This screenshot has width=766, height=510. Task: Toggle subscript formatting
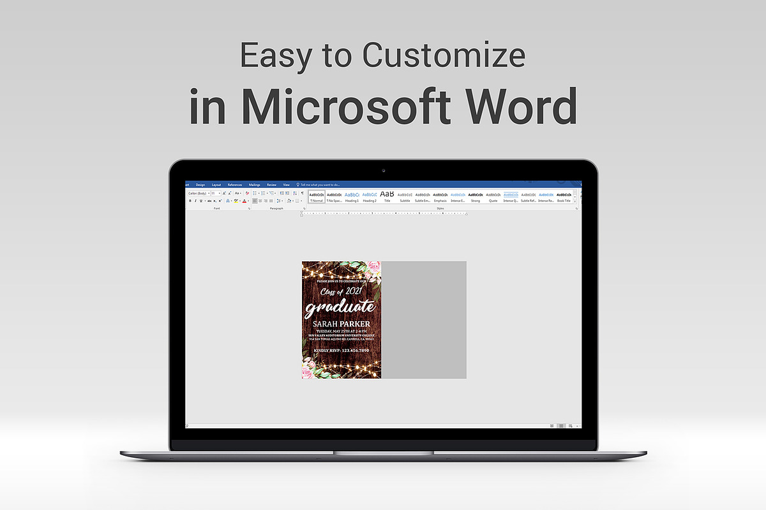click(x=214, y=201)
